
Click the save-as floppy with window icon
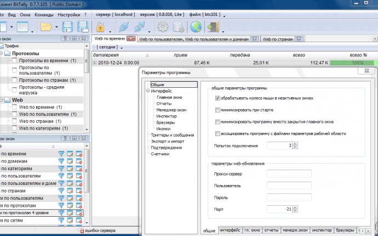pyautogui.click(x=82, y=27)
